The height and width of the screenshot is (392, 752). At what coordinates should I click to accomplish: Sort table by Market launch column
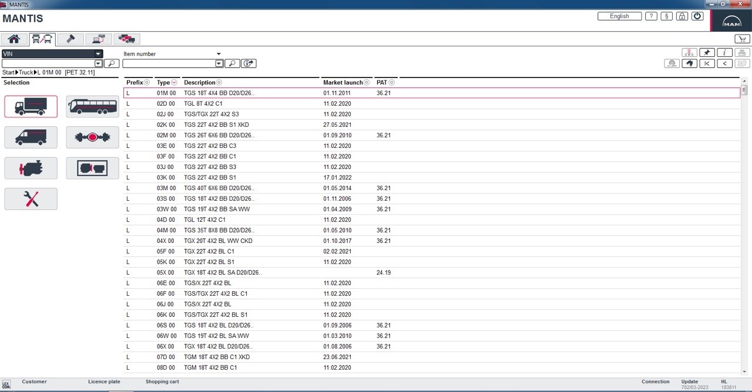click(347, 83)
